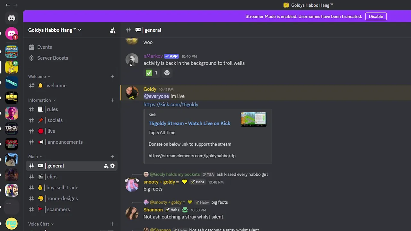Viewport: 411px width, 231px height.
Task: Open the rules channel
Action: pos(71,109)
